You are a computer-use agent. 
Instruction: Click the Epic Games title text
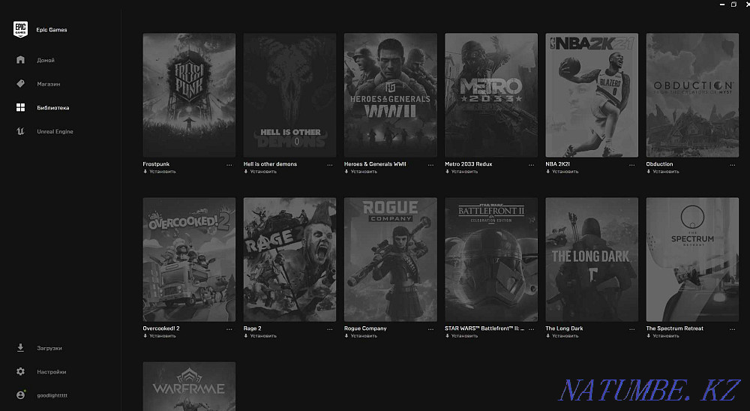[x=52, y=30]
